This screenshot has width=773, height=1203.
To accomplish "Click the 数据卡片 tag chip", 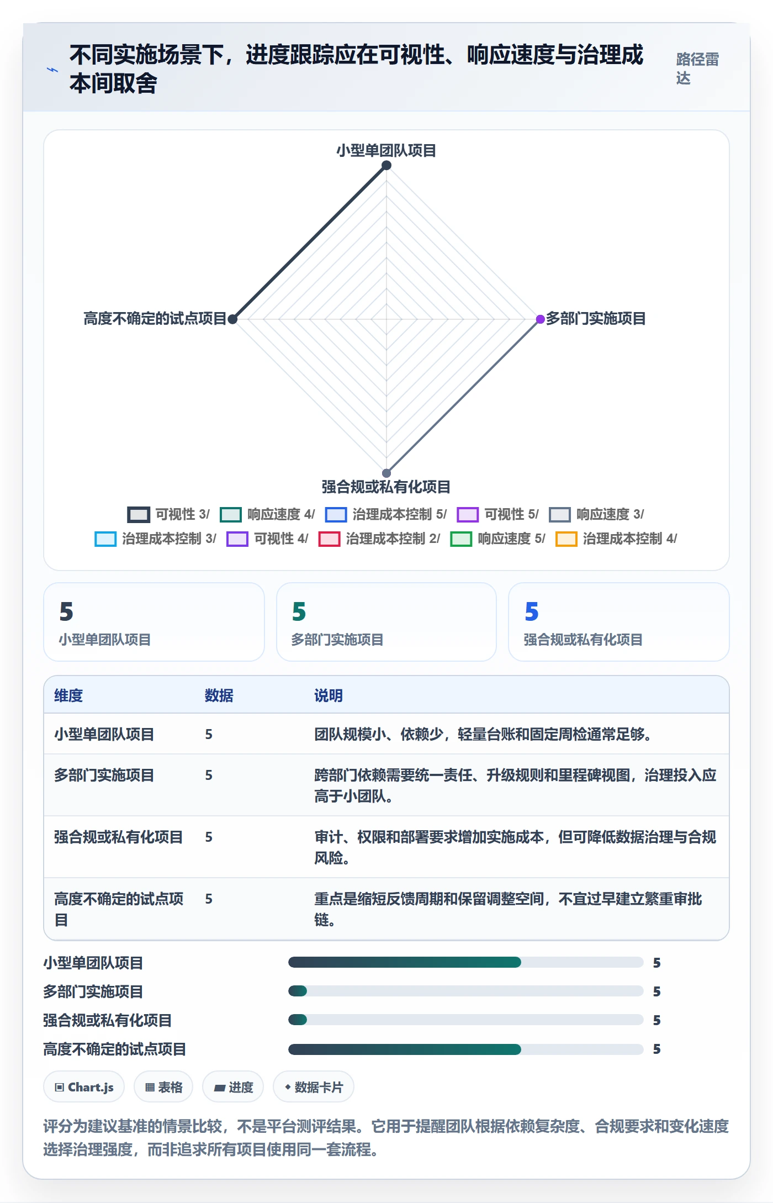I will tap(314, 1087).
